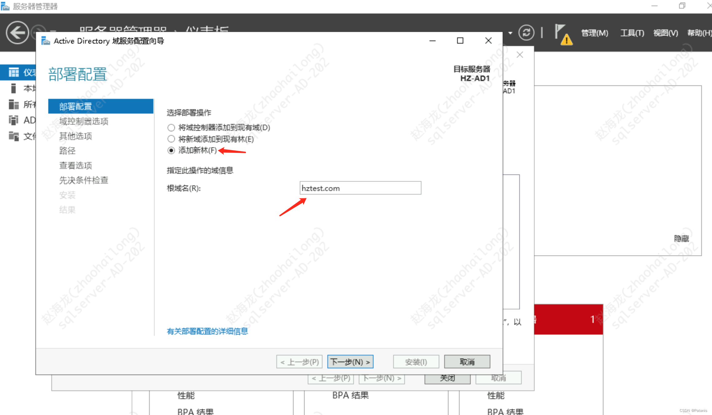
Task: Open the 管理(M) menu
Action: 595,33
